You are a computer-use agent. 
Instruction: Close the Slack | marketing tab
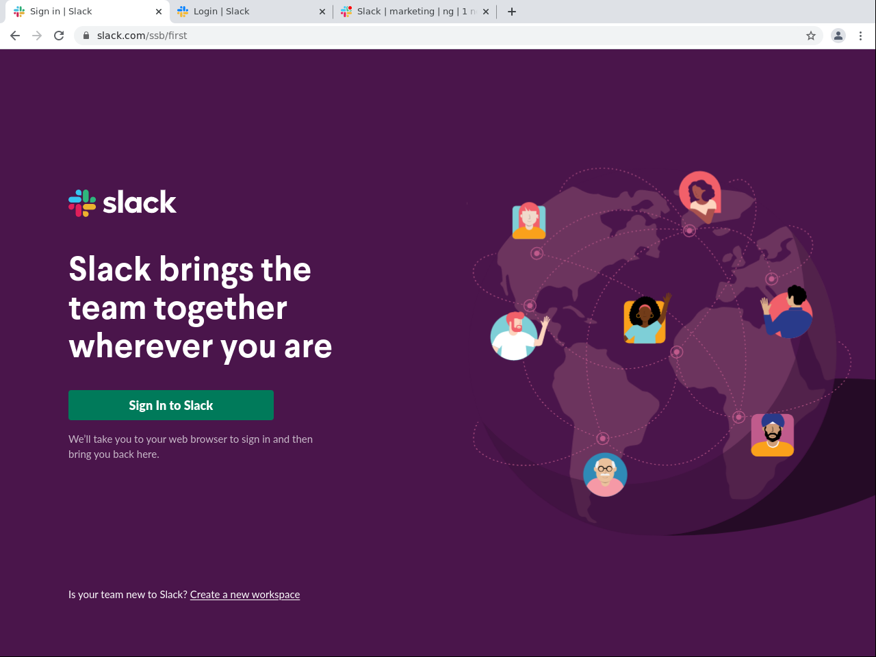(x=486, y=12)
